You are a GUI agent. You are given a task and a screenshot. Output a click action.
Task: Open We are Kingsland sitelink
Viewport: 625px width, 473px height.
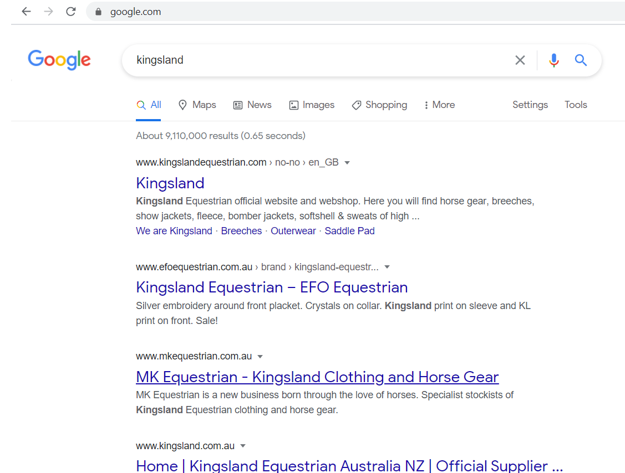coord(174,231)
